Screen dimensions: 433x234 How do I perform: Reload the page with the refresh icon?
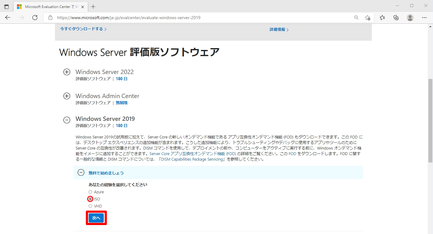click(x=35, y=18)
